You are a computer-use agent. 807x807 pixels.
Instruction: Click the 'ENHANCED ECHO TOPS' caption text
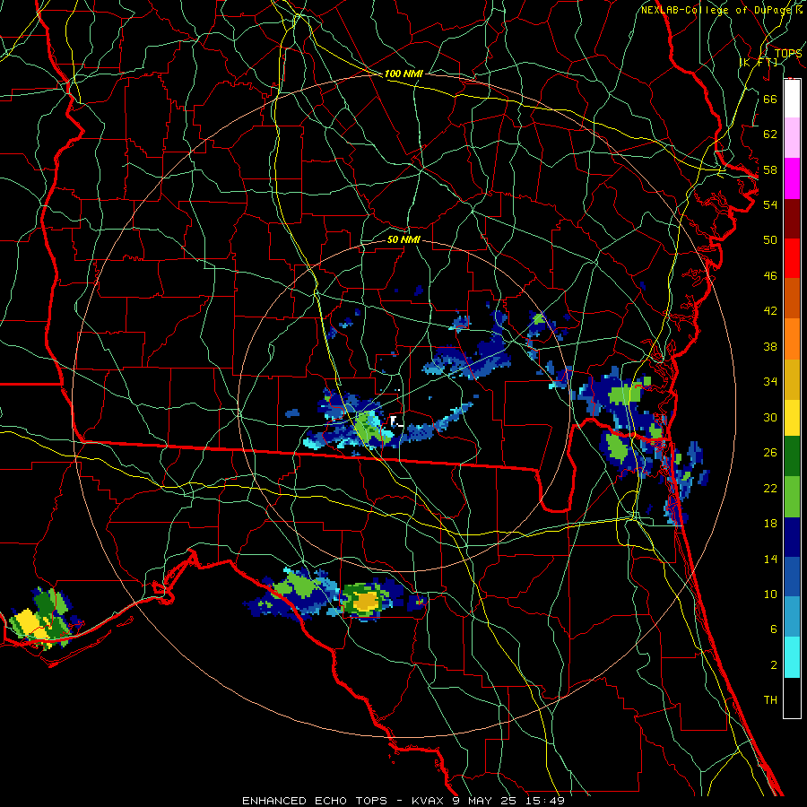coord(315,801)
